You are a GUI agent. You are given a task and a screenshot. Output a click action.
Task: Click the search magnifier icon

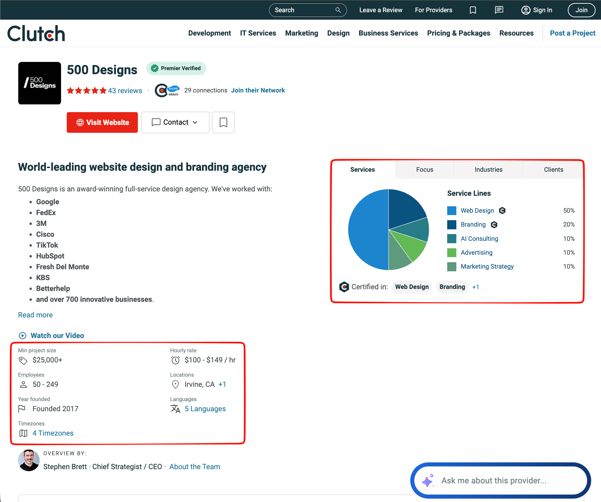(x=338, y=10)
